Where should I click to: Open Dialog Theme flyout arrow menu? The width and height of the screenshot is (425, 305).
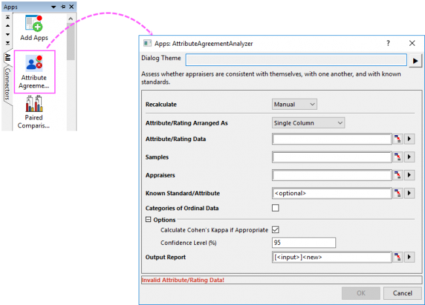click(x=415, y=61)
